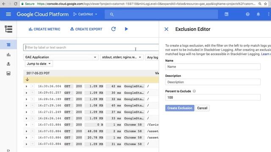
Task: Click severity icon of 16:27:29.166 entry
Action: [33, 106]
